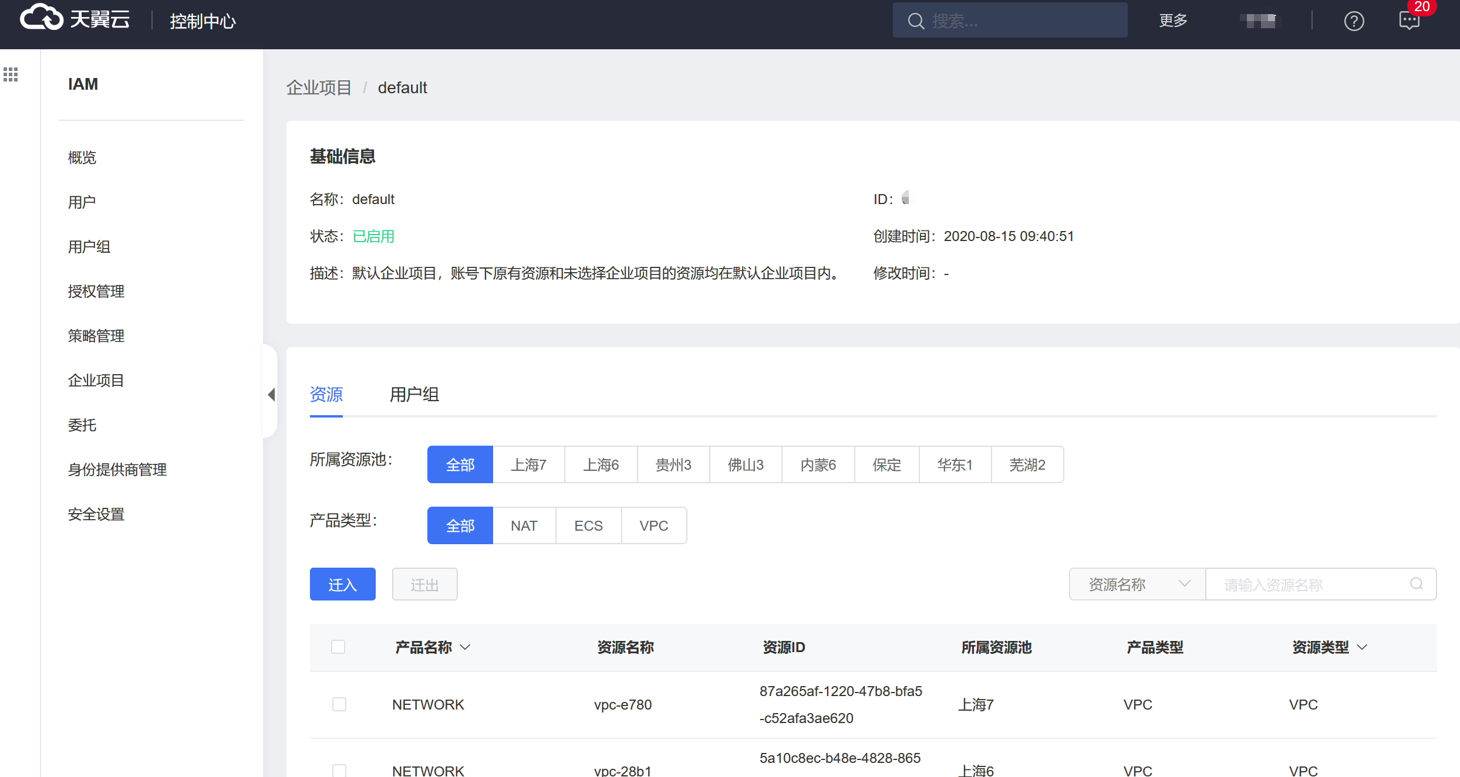The image size is (1460, 777).
Task: Click the help question mark icon
Action: point(1354,21)
